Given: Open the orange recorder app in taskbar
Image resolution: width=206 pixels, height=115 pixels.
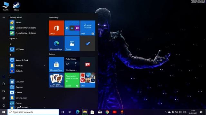Looking at the screenshot, I should (122, 112).
